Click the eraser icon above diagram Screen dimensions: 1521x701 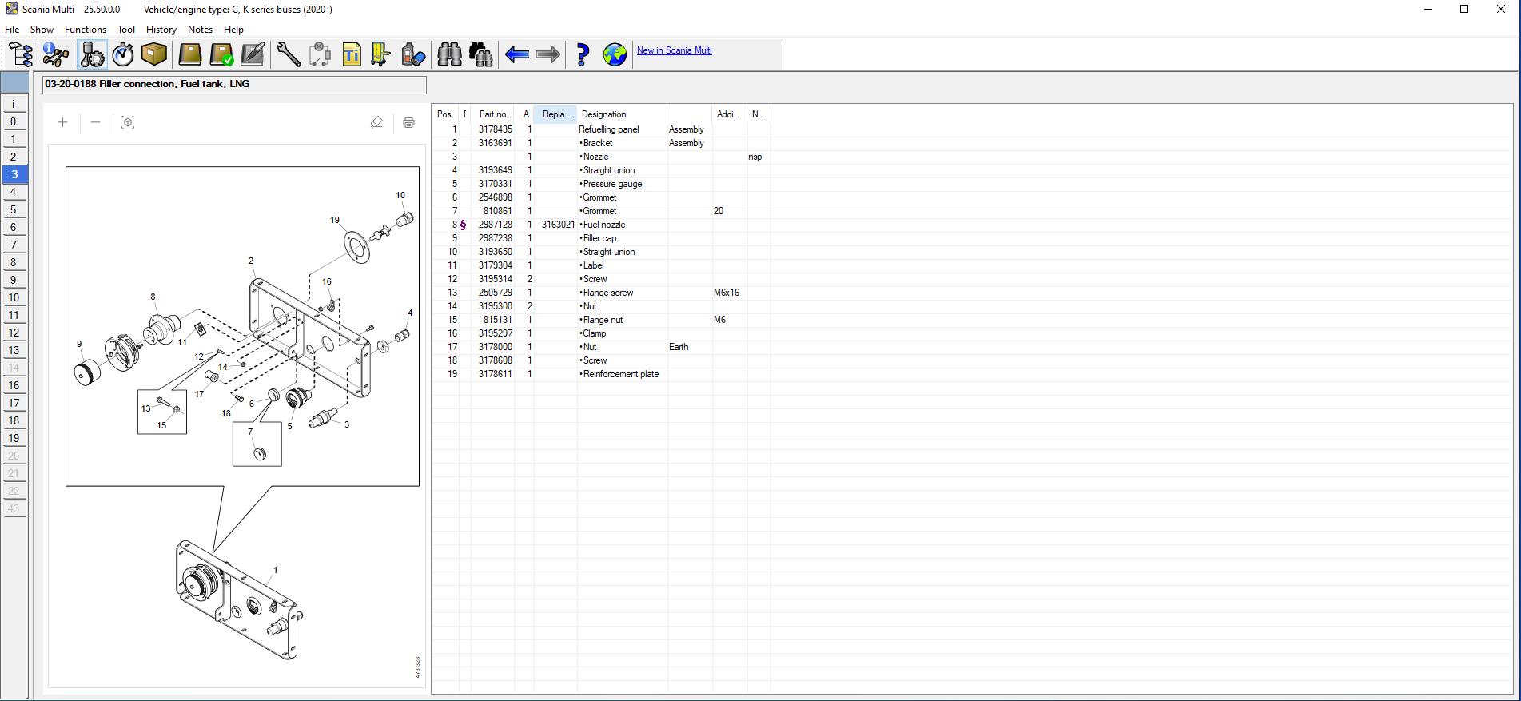click(x=376, y=122)
